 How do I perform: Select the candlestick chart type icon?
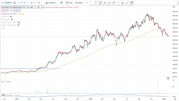(32, 3)
